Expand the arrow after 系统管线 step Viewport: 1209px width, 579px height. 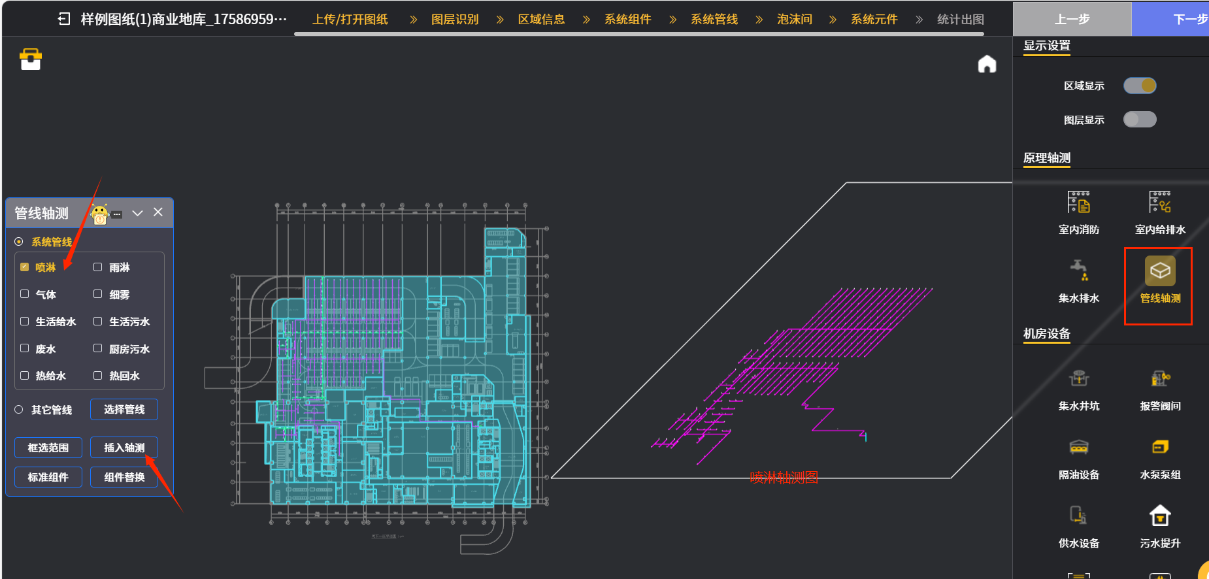point(759,20)
